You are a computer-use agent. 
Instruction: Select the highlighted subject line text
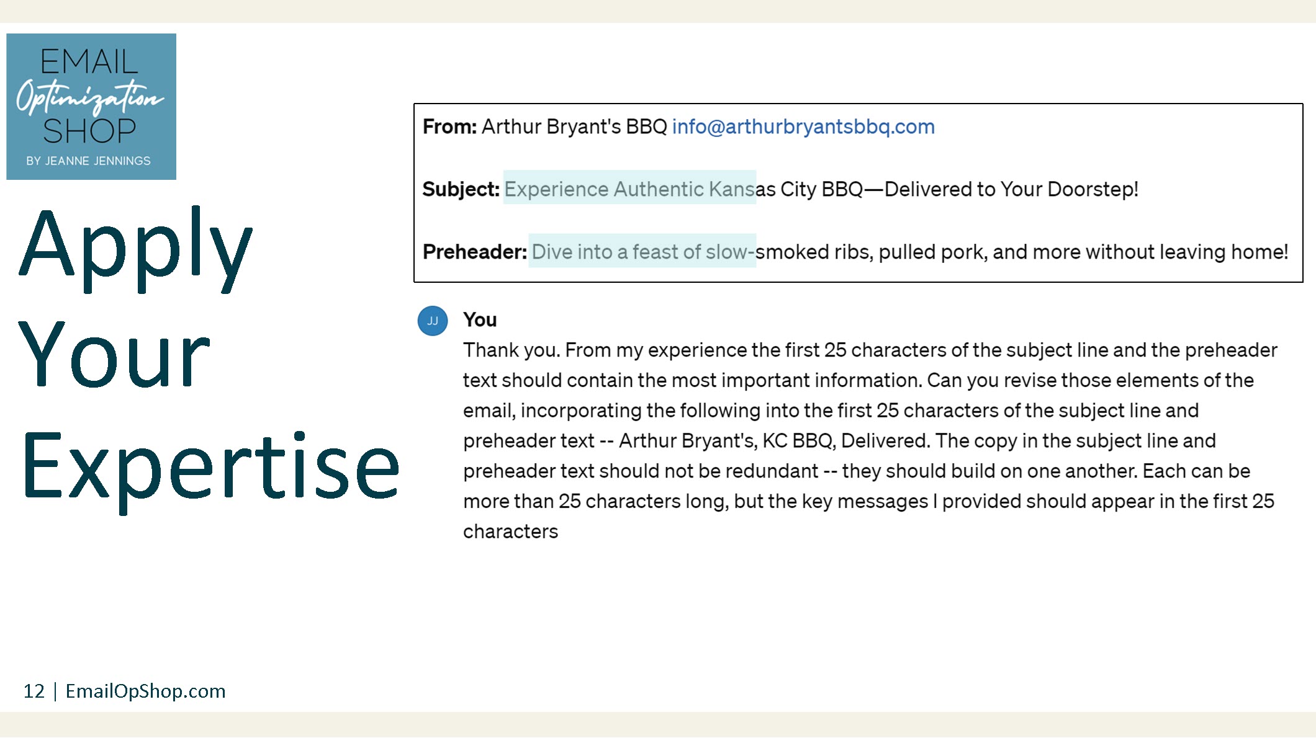tap(629, 187)
